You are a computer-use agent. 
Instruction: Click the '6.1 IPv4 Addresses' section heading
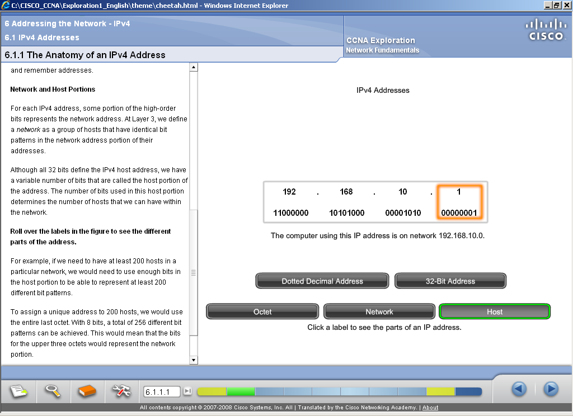[x=42, y=37]
